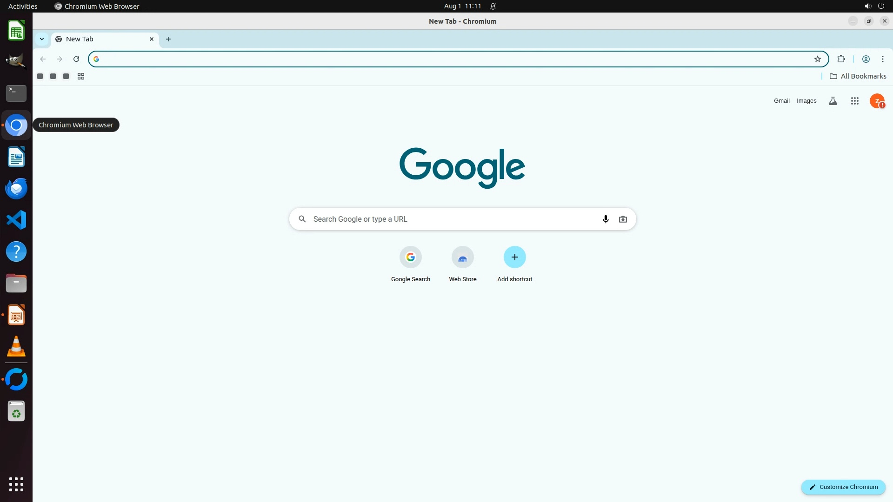Open system volume and power menu
The height and width of the screenshot is (502, 893).
(874, 7)
